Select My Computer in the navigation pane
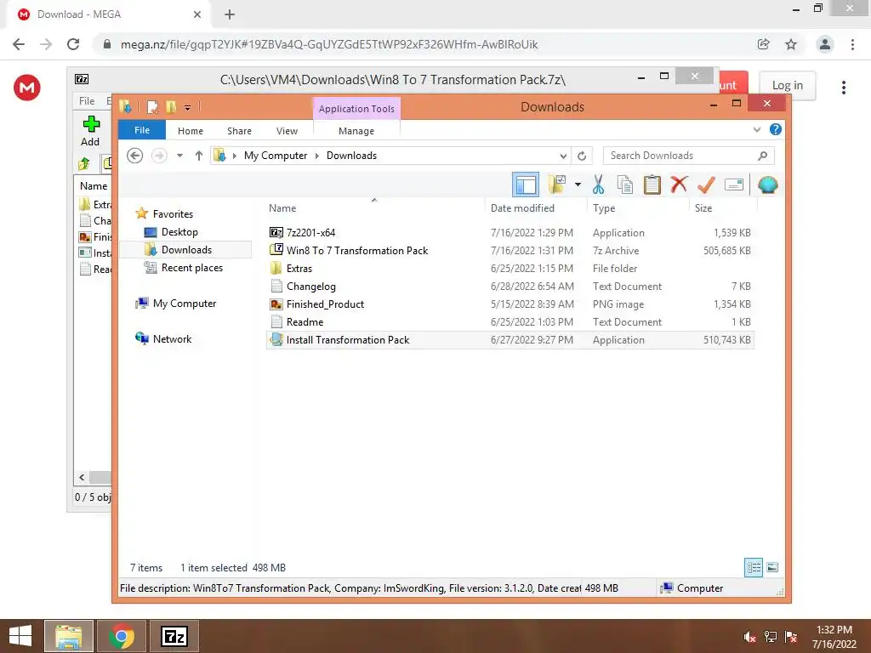The width and height of the screenshot is (871, 653). [185, 304]
